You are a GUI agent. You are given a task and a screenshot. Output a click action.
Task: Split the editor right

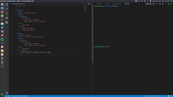(x=89, y=4)
